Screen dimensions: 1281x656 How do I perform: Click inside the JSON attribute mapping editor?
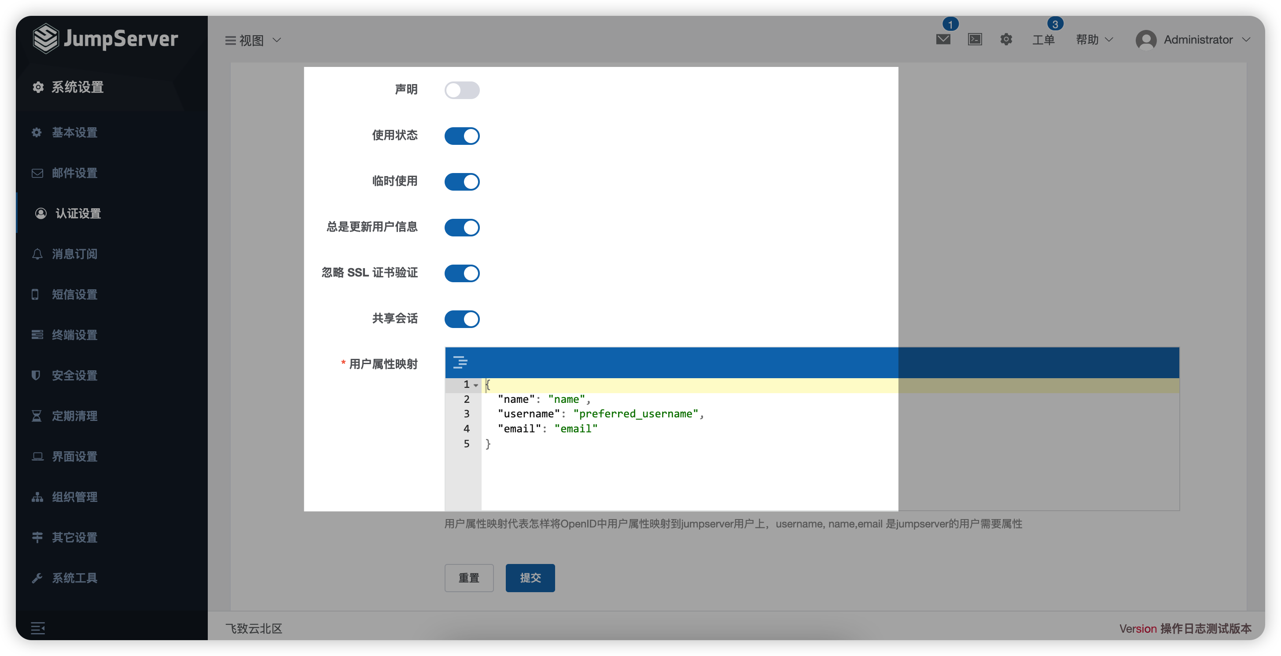[x=696, y=472]
